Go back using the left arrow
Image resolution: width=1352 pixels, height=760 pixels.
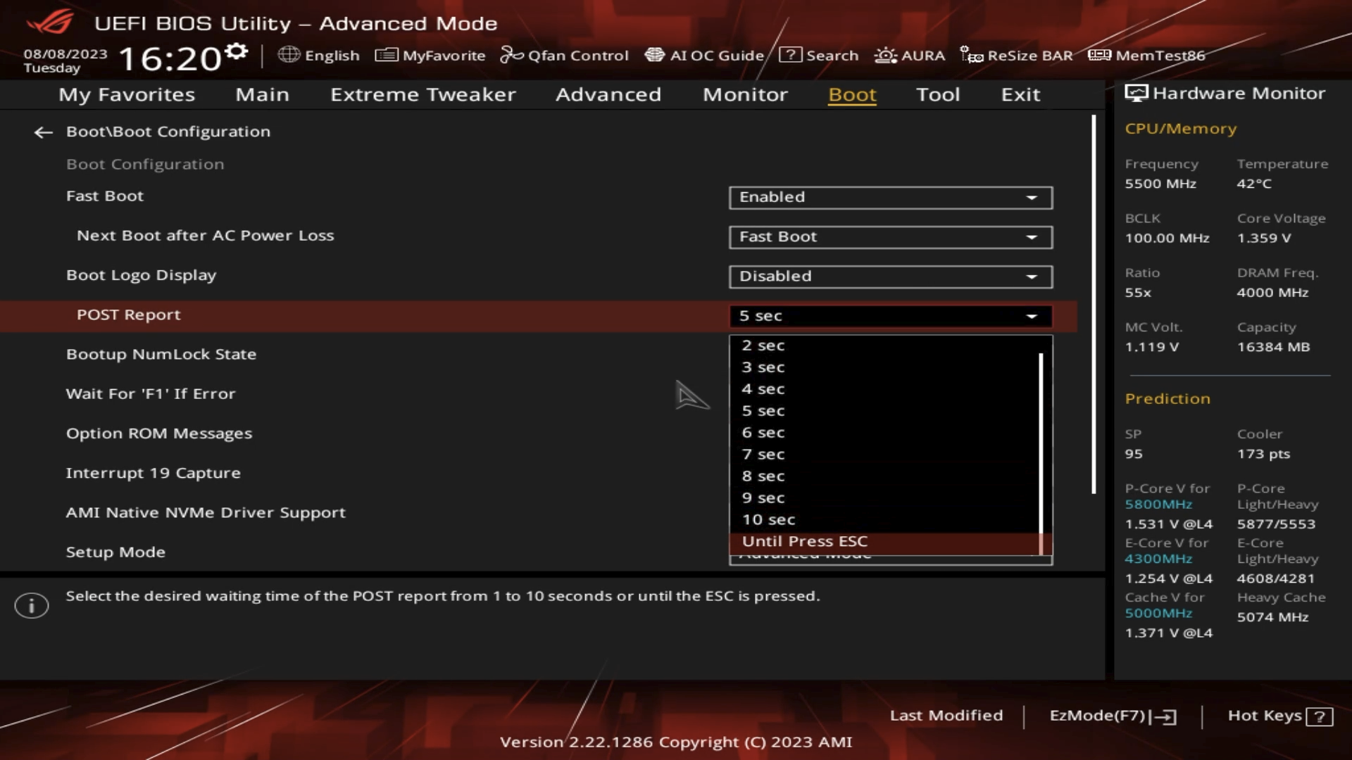[x=44, y=132]
